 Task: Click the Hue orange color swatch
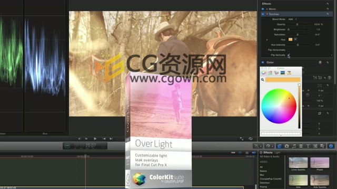pos(290,39)
